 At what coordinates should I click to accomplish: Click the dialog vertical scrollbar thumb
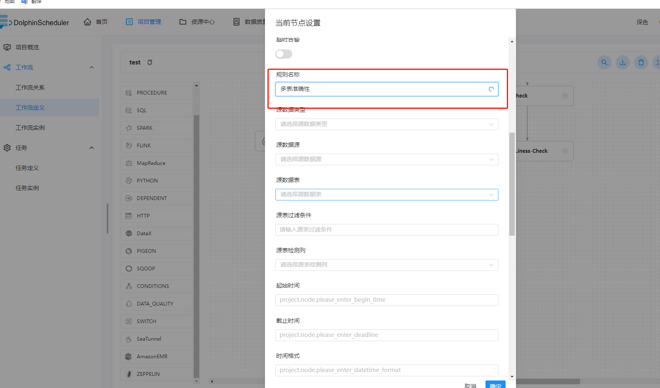click(x=512, y=184)
